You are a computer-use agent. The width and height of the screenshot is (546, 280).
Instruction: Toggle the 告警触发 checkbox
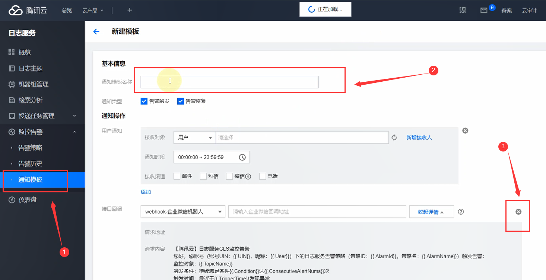coord(144,101)
